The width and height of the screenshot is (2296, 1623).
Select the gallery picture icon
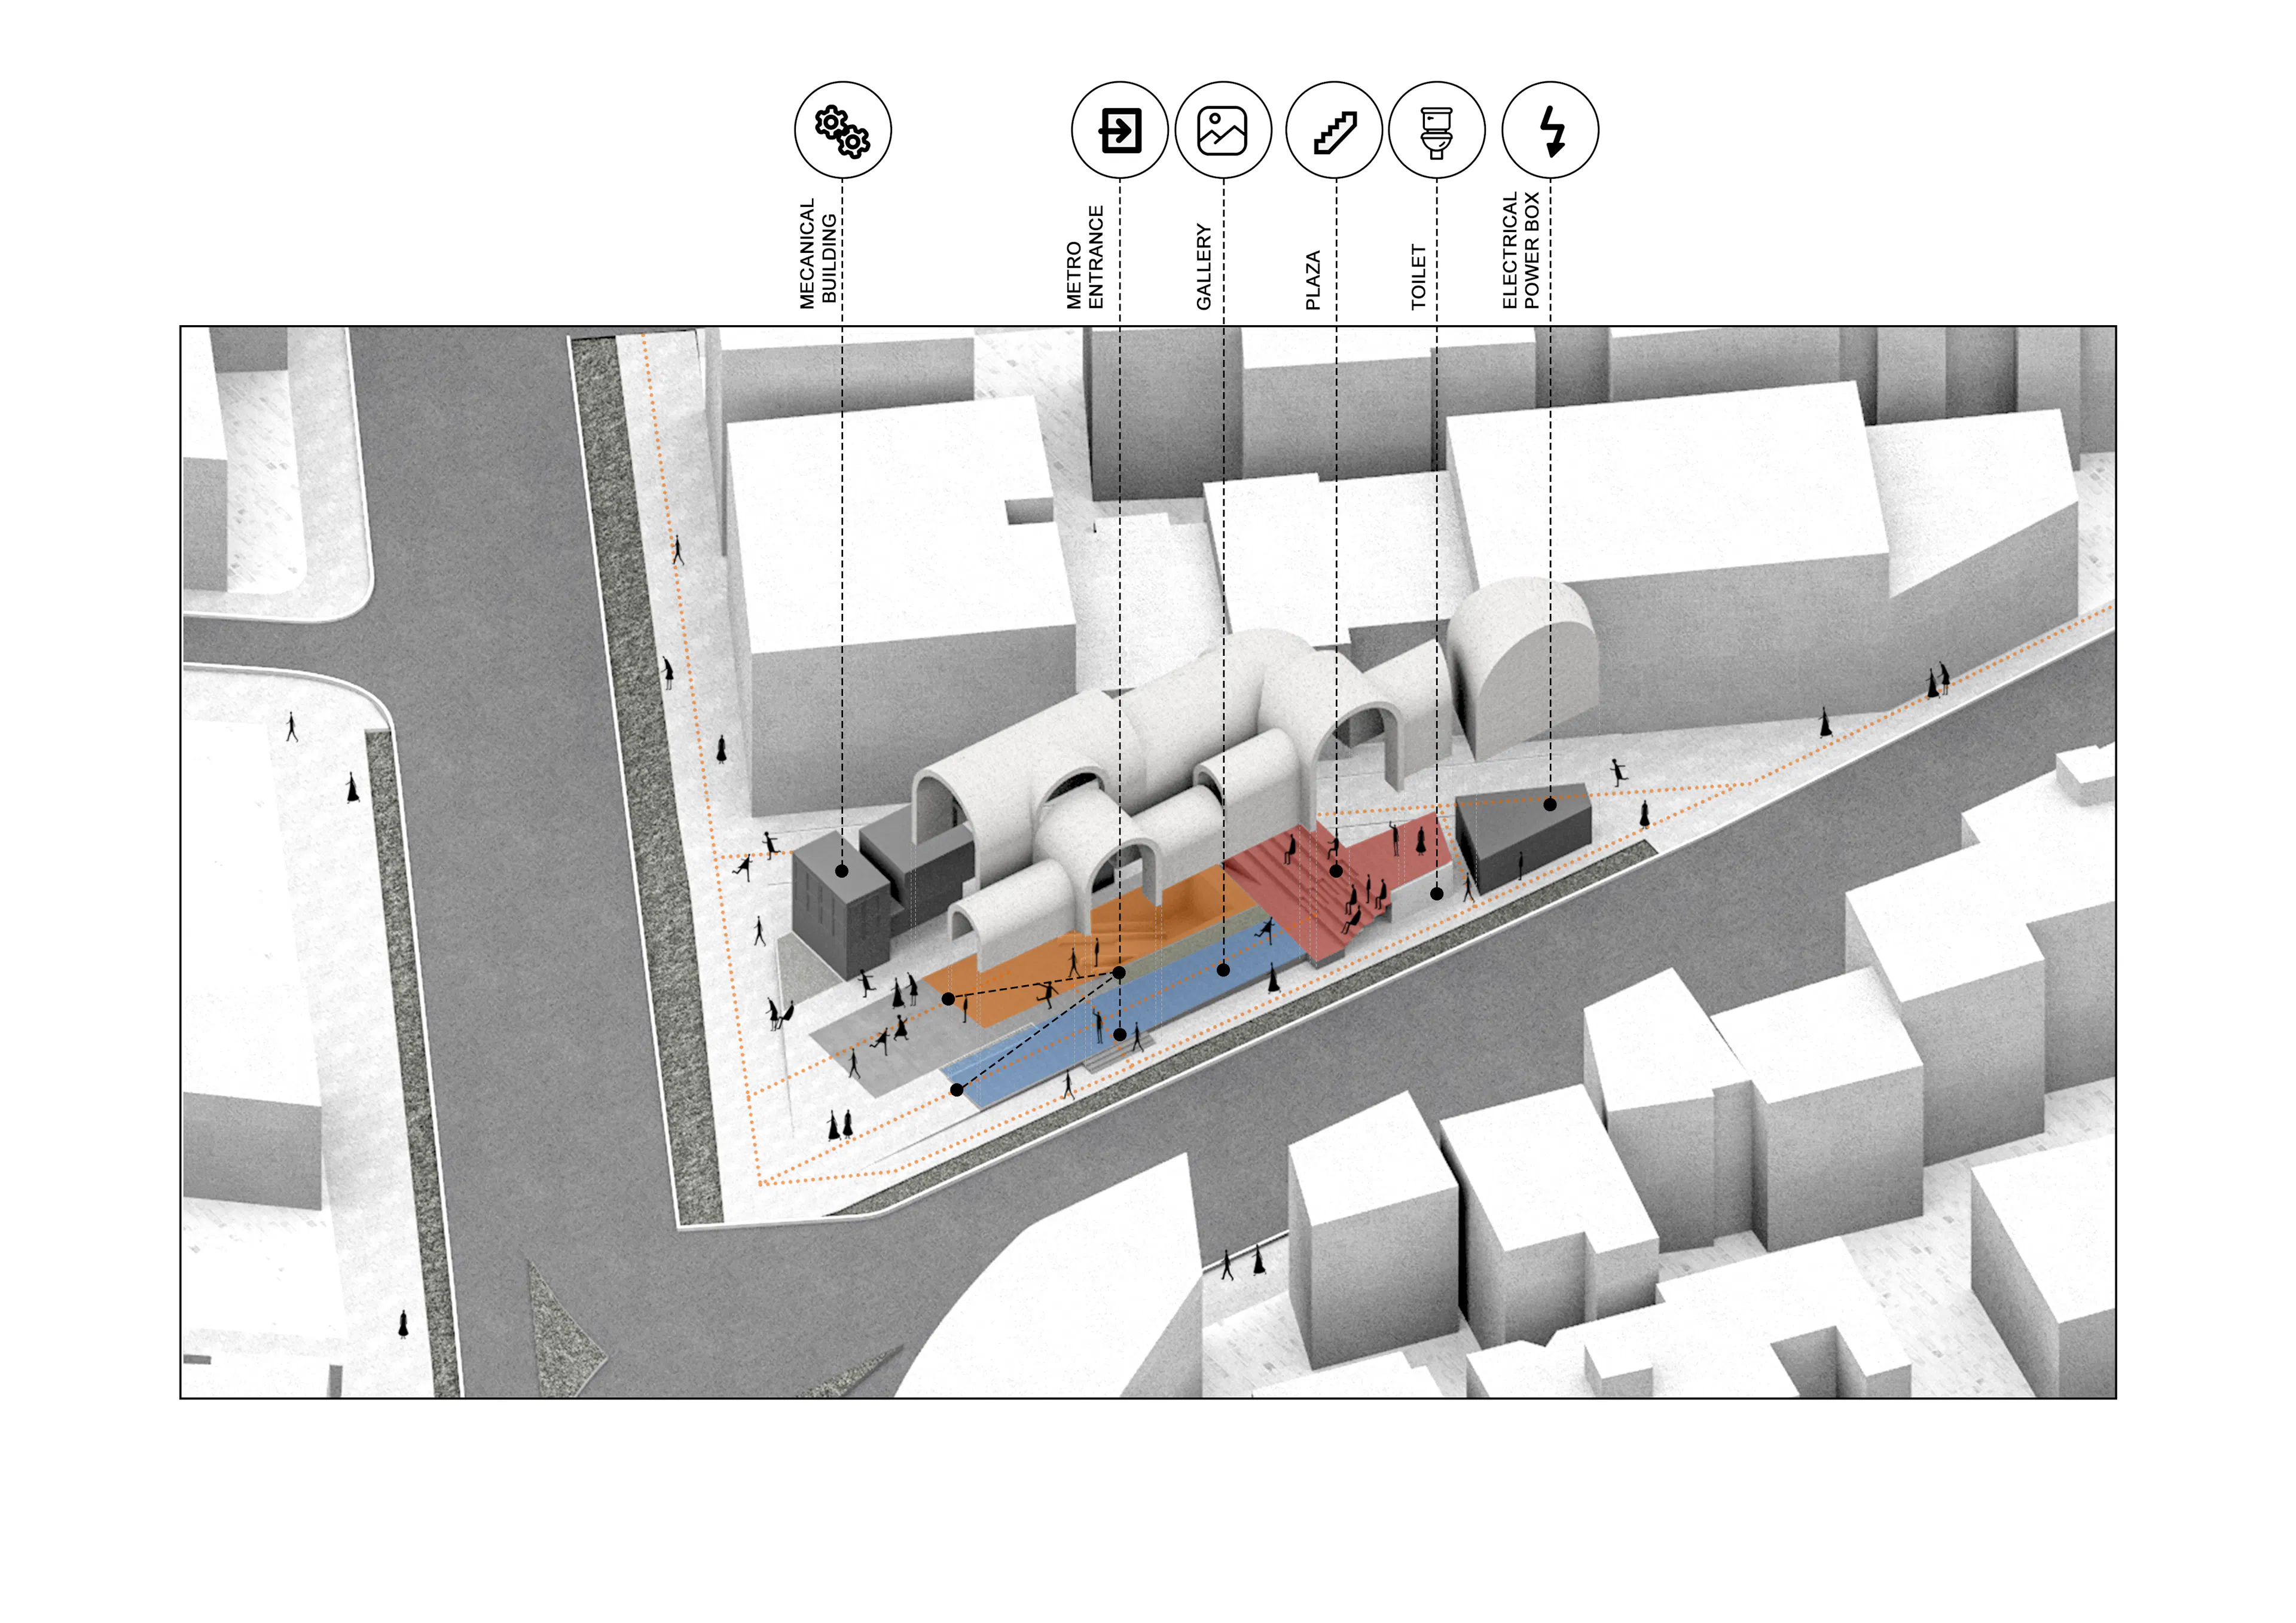1223,130
